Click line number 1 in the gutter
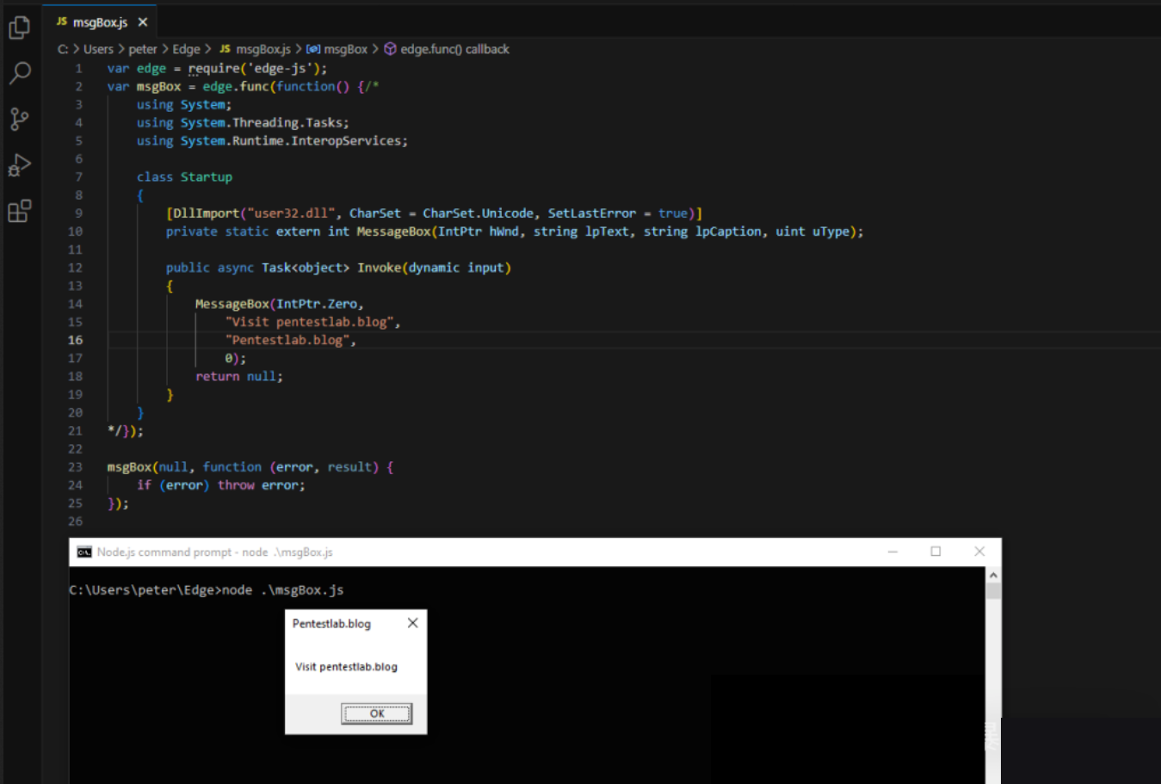Screen dimensions: 1161x784 coord(79,68)
